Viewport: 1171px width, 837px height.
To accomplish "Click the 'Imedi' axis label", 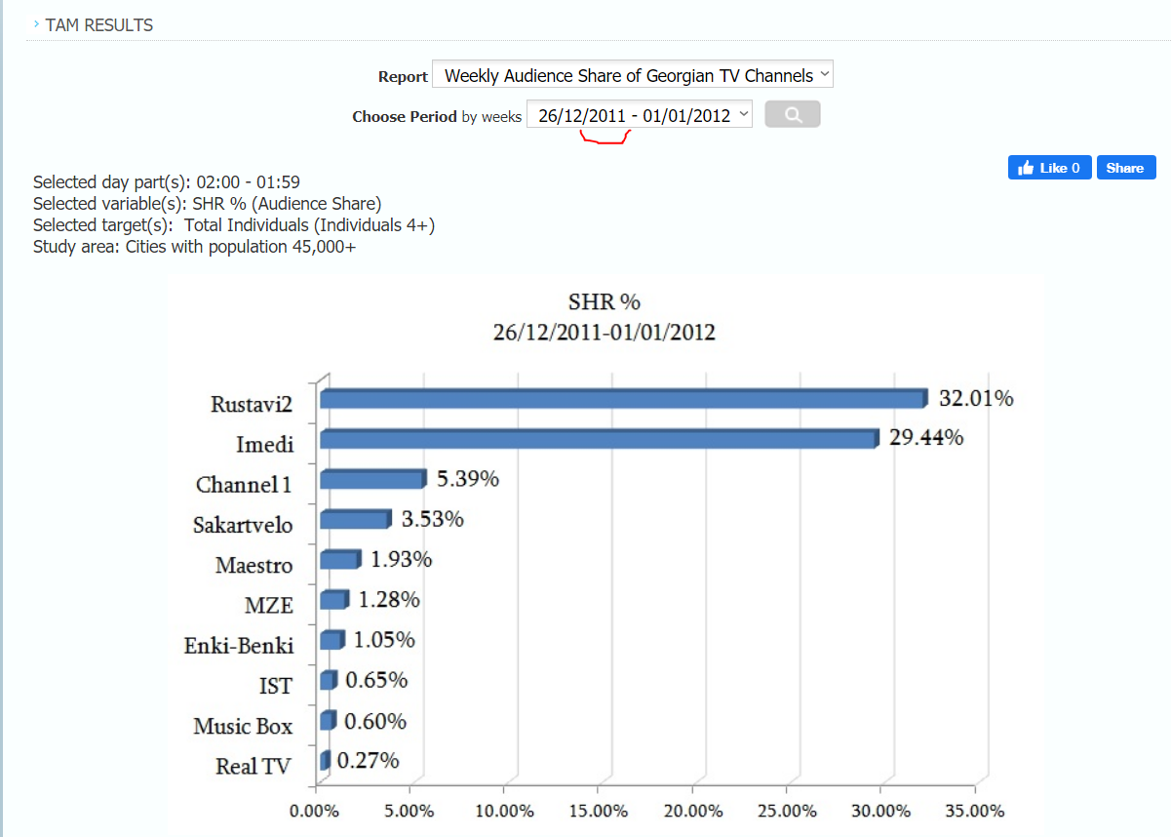I will [x=264, y=444].
